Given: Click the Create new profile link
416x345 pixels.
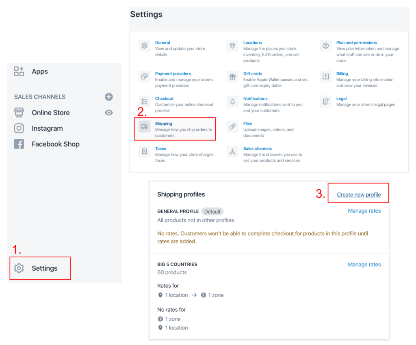Looking at the screenshot, I should click(x=359, y=194).
